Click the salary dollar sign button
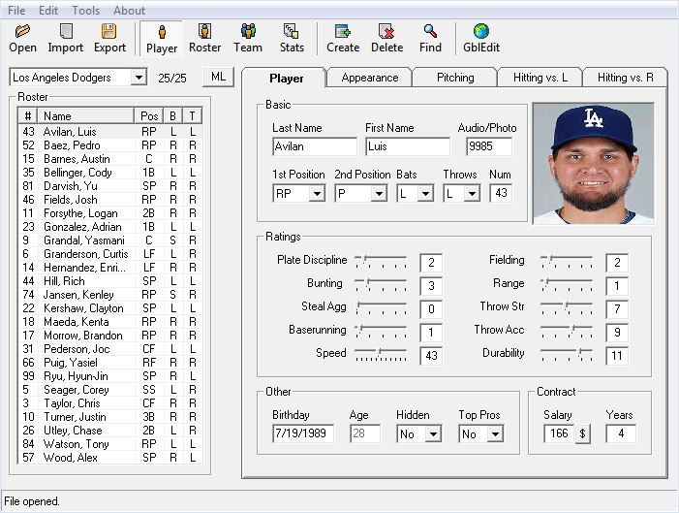Viewport: 679px width, 513px height. pos(583,433)
